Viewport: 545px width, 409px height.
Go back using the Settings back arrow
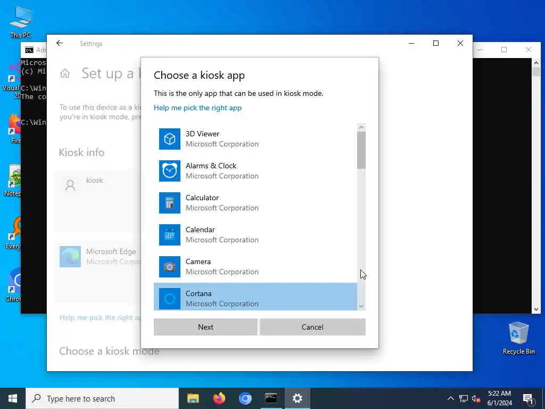(x=60, y=43)
